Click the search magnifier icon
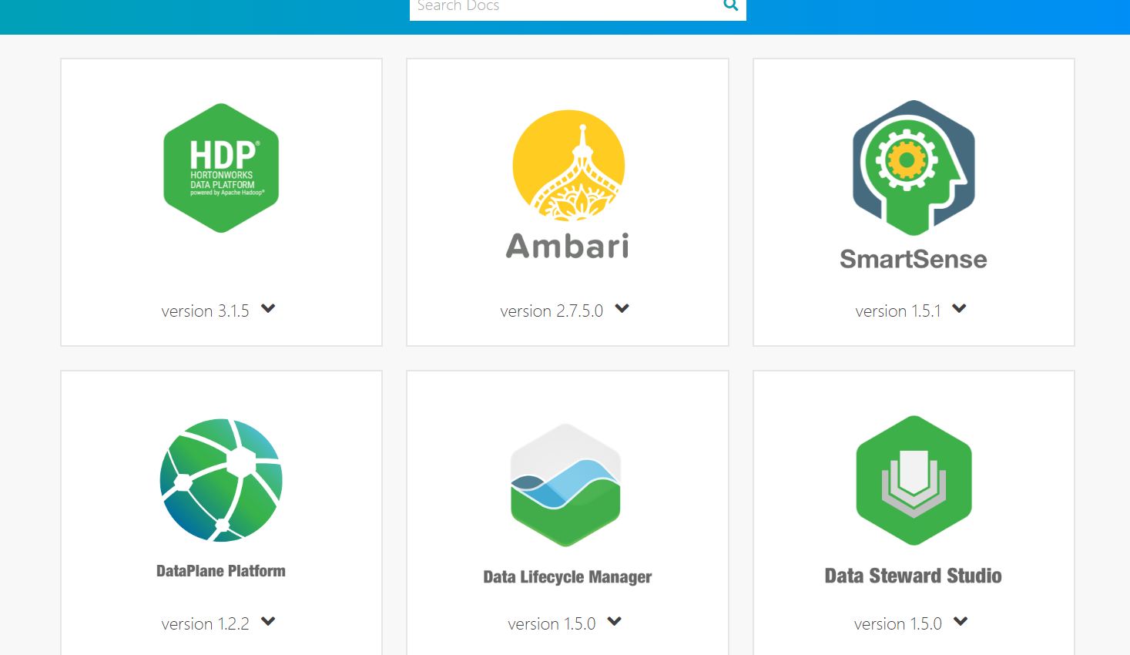This screenshot has height=655, width=1130. pyautogui.click(x=731, y=6)
